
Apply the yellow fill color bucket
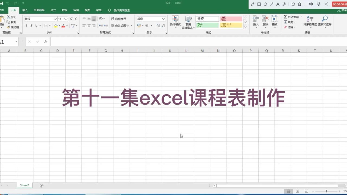click(56, 26)
